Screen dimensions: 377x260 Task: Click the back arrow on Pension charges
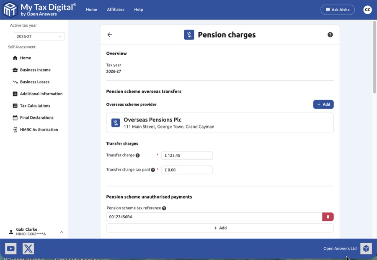[110, 35]
